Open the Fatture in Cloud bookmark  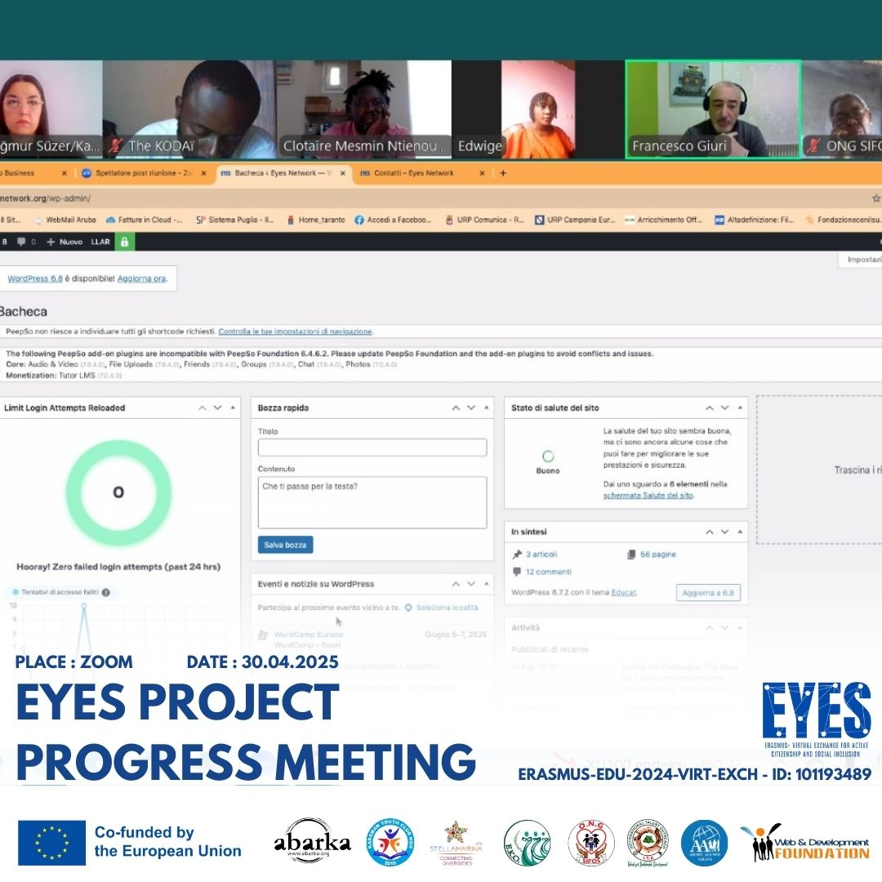click(144, 220)
